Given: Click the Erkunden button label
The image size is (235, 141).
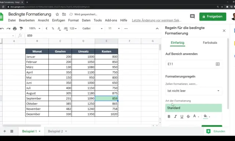Looking at the screenshot, I should coord(219,131).
